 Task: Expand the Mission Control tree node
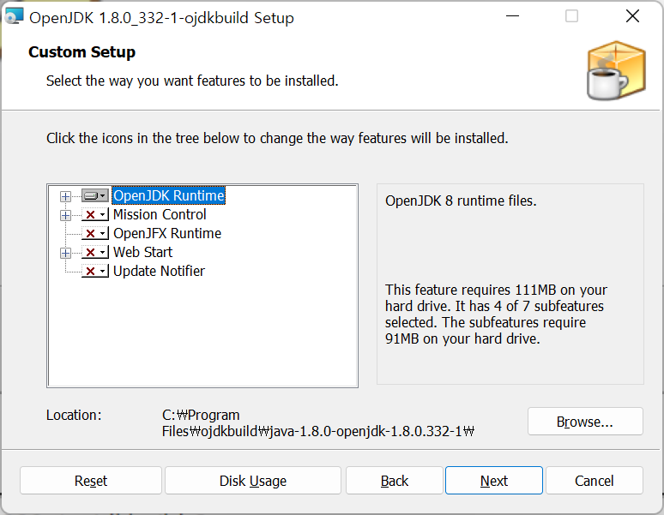65,215
